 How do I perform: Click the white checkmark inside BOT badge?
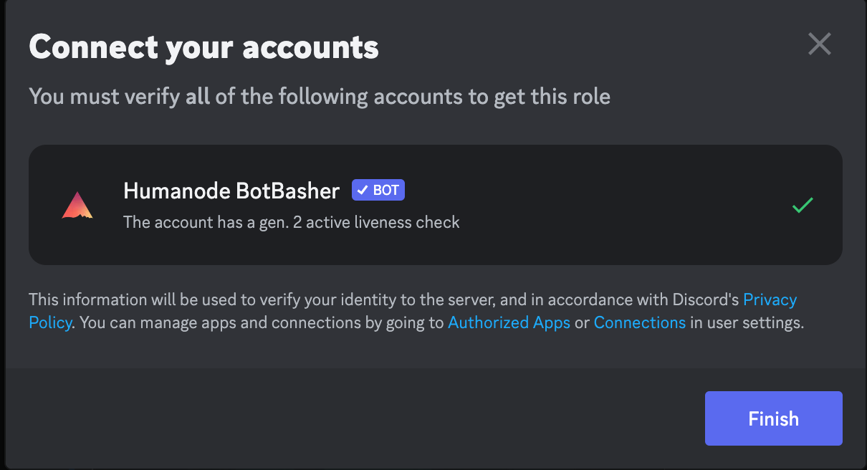coord(363,191)
